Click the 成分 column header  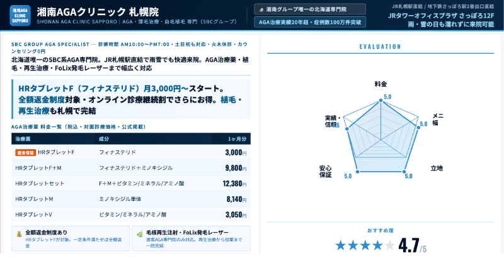[x=104, y=138]
